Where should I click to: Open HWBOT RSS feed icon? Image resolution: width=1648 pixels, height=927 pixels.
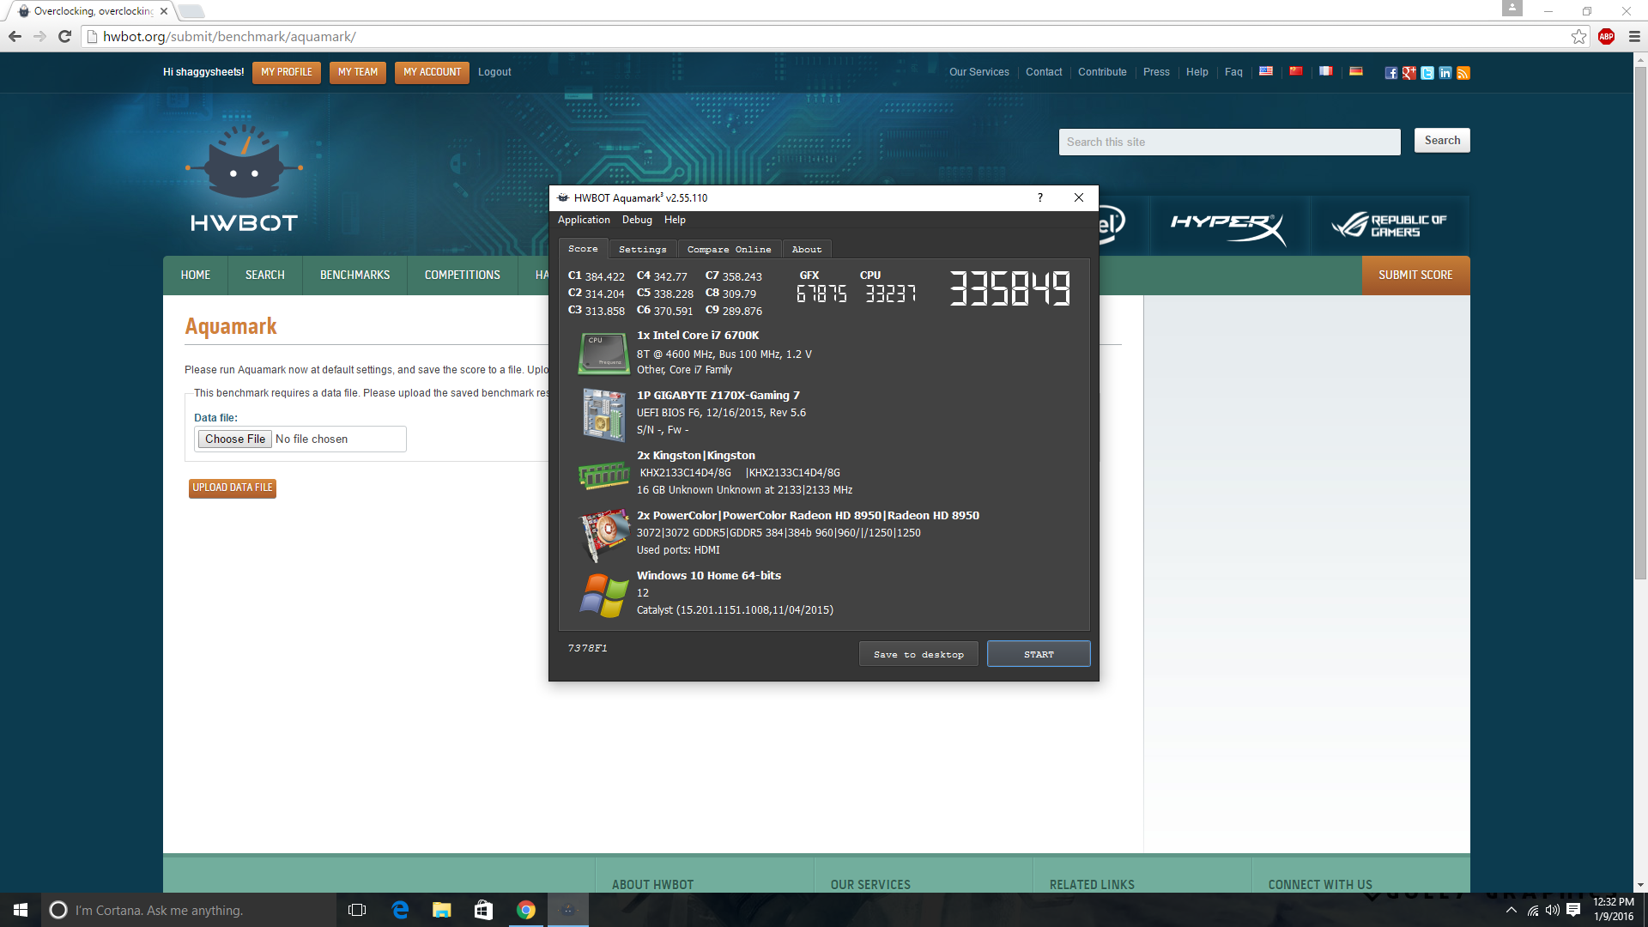coord(1463,73)
